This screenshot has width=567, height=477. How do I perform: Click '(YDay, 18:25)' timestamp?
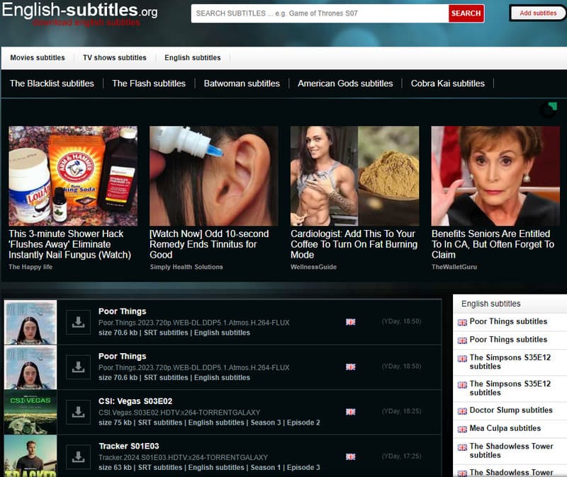(x=401, y=411)
